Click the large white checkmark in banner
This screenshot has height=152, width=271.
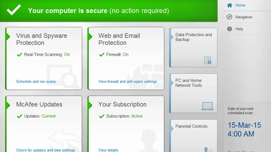[x=14, y=10]
